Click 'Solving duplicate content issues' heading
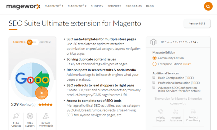The height and width of the screenshot is (130, 217). (x=91, y=59)
